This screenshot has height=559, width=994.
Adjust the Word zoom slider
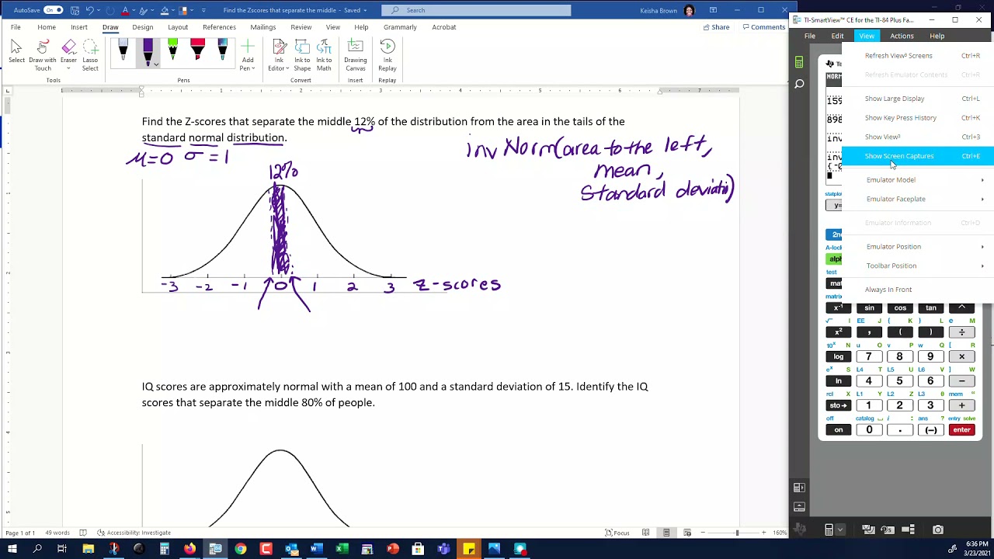(737, 533)
